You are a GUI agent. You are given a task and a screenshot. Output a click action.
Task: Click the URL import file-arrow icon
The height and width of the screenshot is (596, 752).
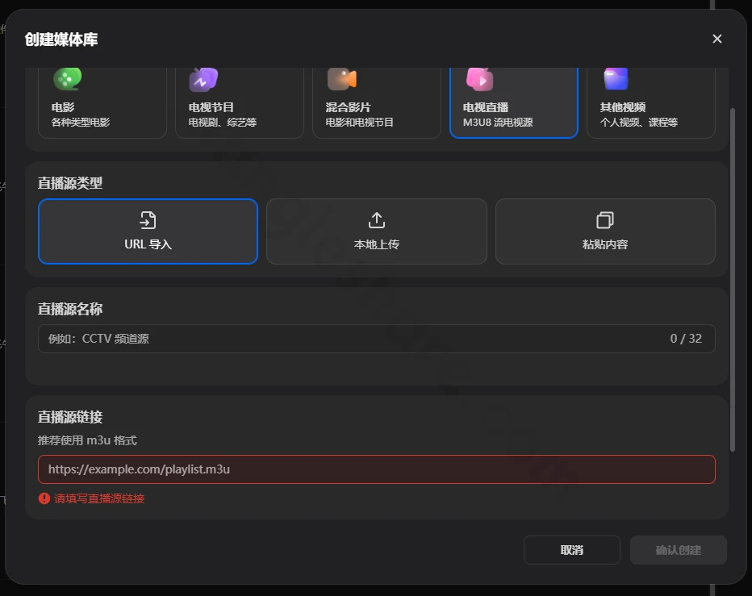148,220
